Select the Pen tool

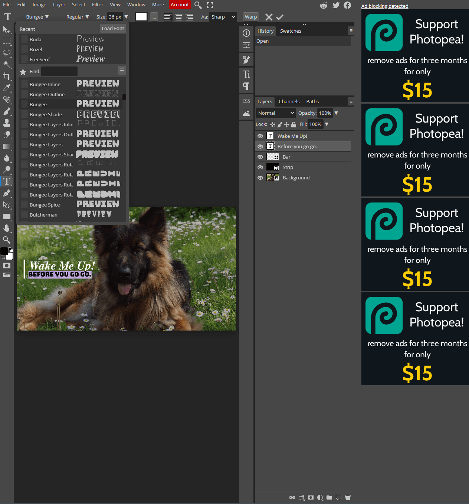[7, 193]
